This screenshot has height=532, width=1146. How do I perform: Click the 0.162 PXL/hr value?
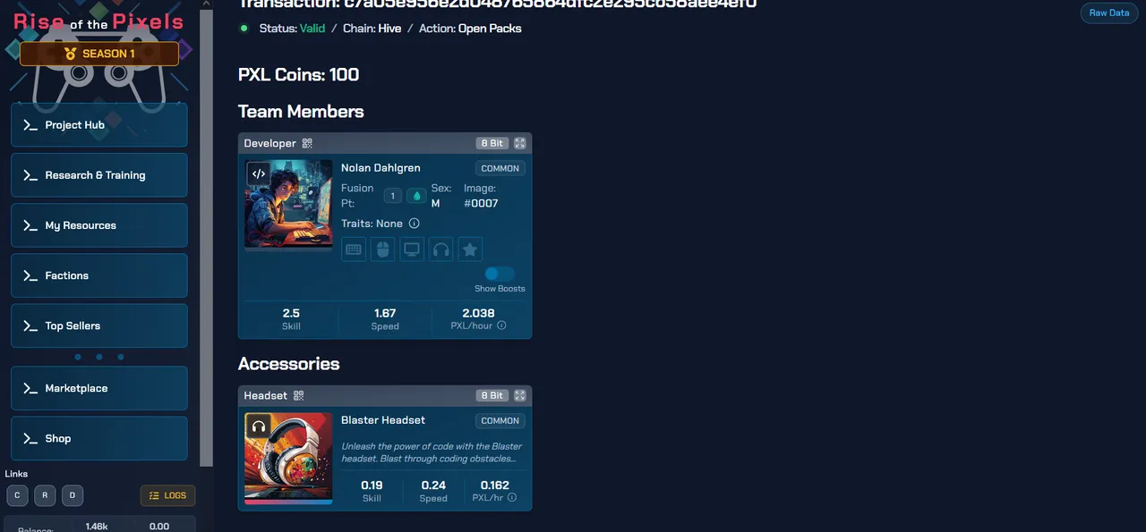(494, 486)
